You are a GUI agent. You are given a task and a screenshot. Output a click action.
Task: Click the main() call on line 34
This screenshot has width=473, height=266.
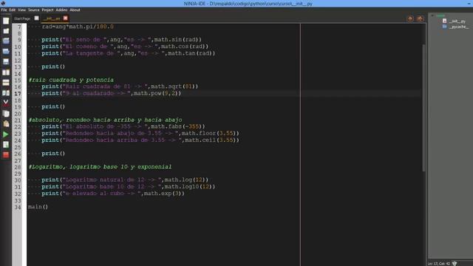pyautogui.click(x=38, y=207)
